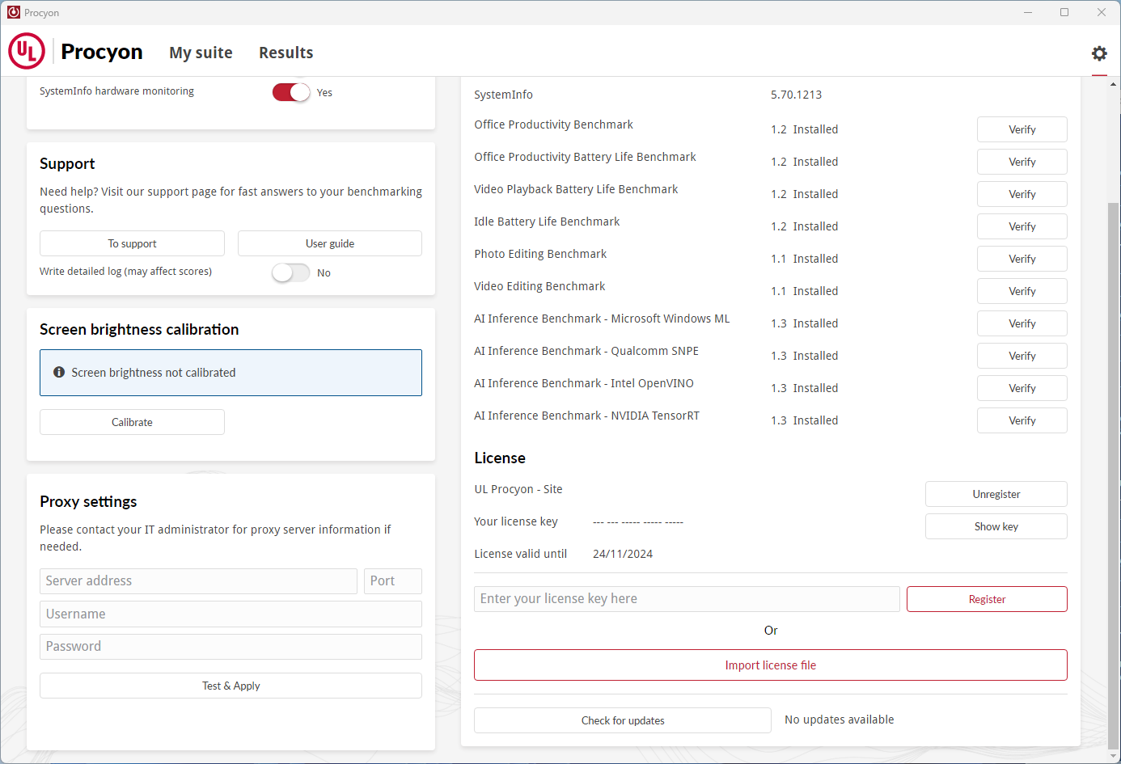Image resolution: width=1121 pixels, height=764 pixels.
Task: Focus the Port field
Action: tap(393, 581)
